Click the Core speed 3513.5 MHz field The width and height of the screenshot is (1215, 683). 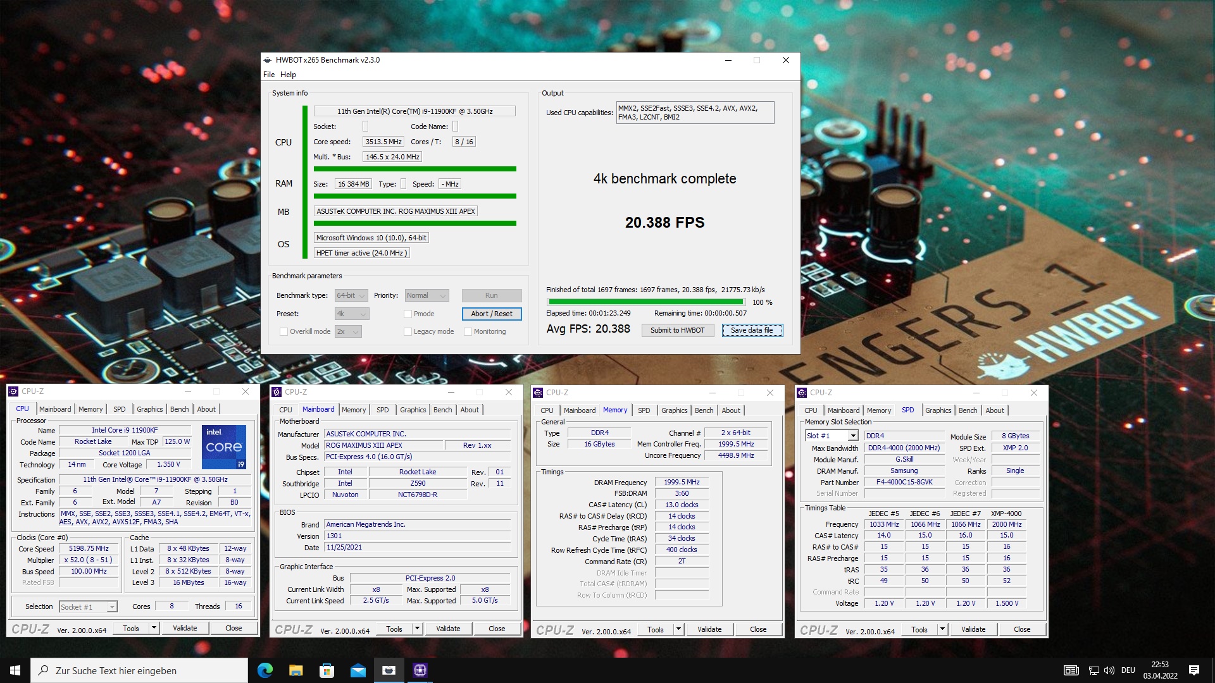383,142
